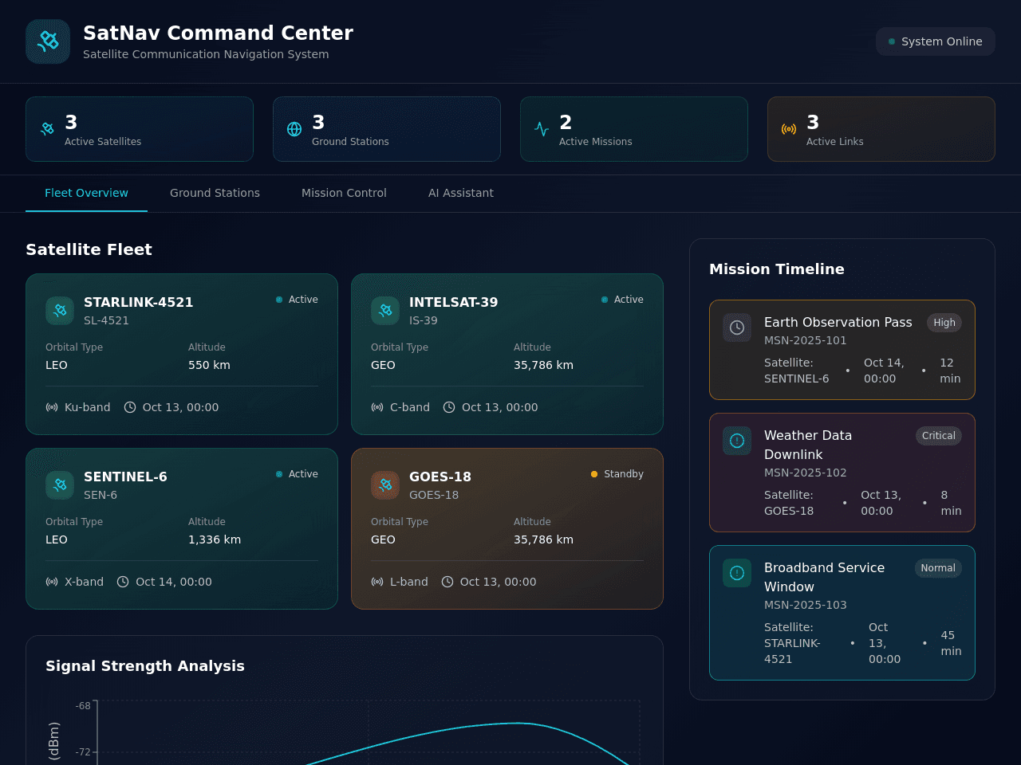This screenshot has height=765, width=1021.
Task: Click the Mission Timeline heading
Action: (x=777, y=269)
